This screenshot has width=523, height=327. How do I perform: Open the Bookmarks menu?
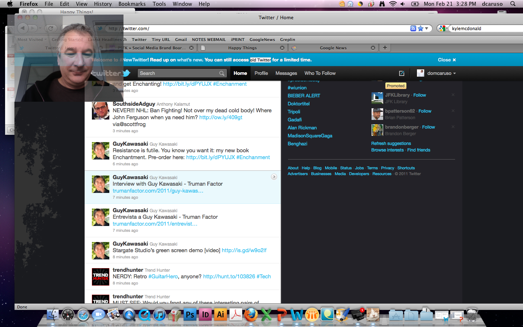click(x=132, y=4)
